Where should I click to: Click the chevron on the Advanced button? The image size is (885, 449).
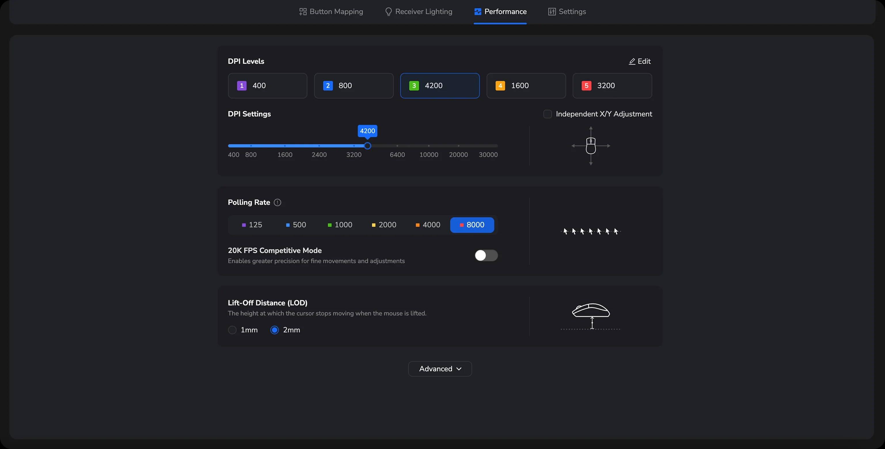tap(459, 369)
